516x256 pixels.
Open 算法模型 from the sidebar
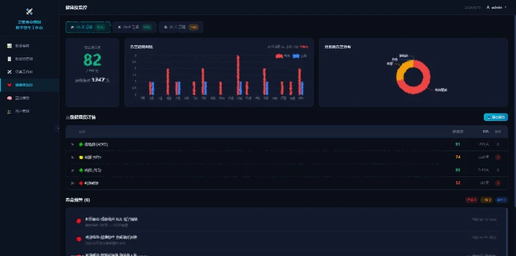pos(30,98)
